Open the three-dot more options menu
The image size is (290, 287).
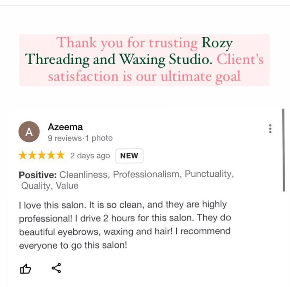pyautogui.click(x=270, y=129)
